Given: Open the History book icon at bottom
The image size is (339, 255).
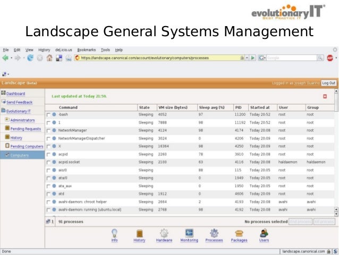Looking at the screenshot, I should coord(139,233).
